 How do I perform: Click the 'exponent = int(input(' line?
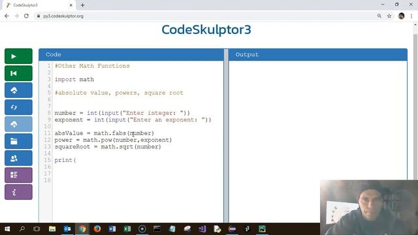click(x=133, y=119)
